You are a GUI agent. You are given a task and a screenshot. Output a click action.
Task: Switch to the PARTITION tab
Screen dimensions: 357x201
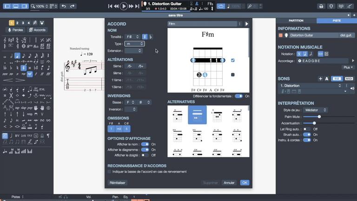point(296,21)
